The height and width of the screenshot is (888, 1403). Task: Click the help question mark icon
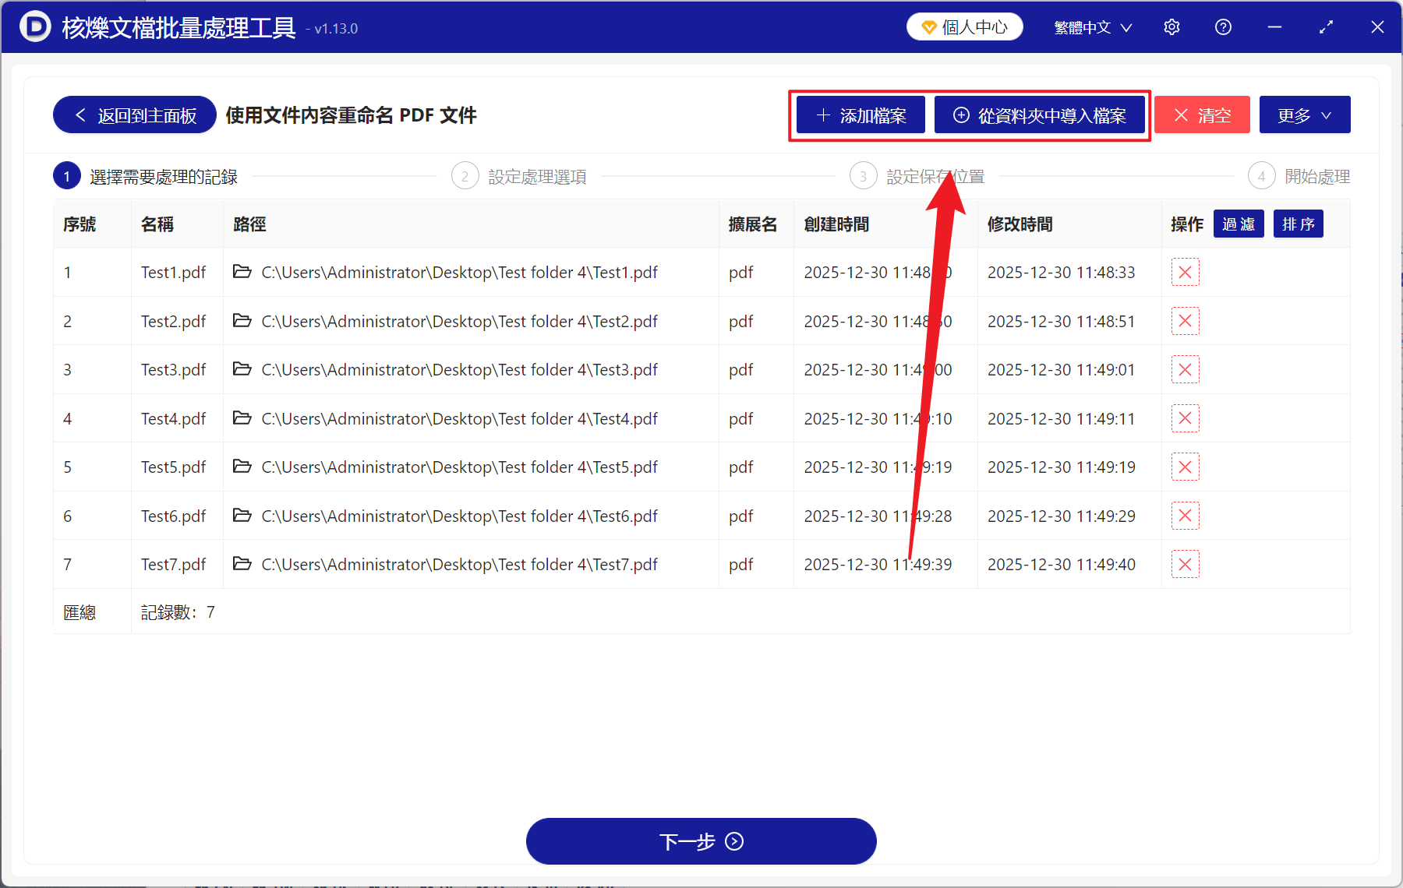click(x=1223, y=26)
